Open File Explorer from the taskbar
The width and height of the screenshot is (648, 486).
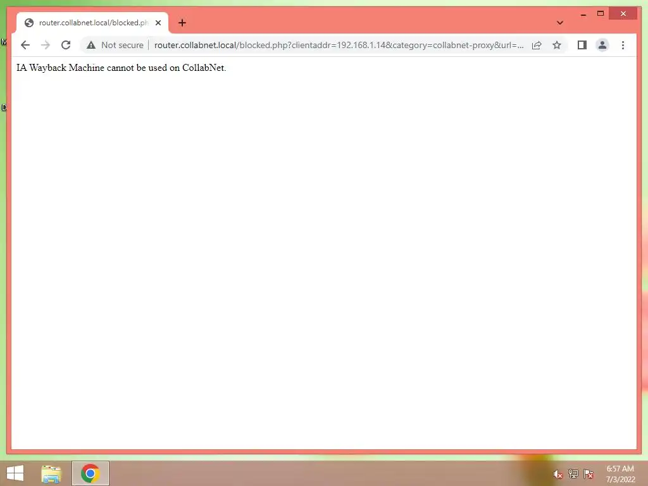point(51,473)
